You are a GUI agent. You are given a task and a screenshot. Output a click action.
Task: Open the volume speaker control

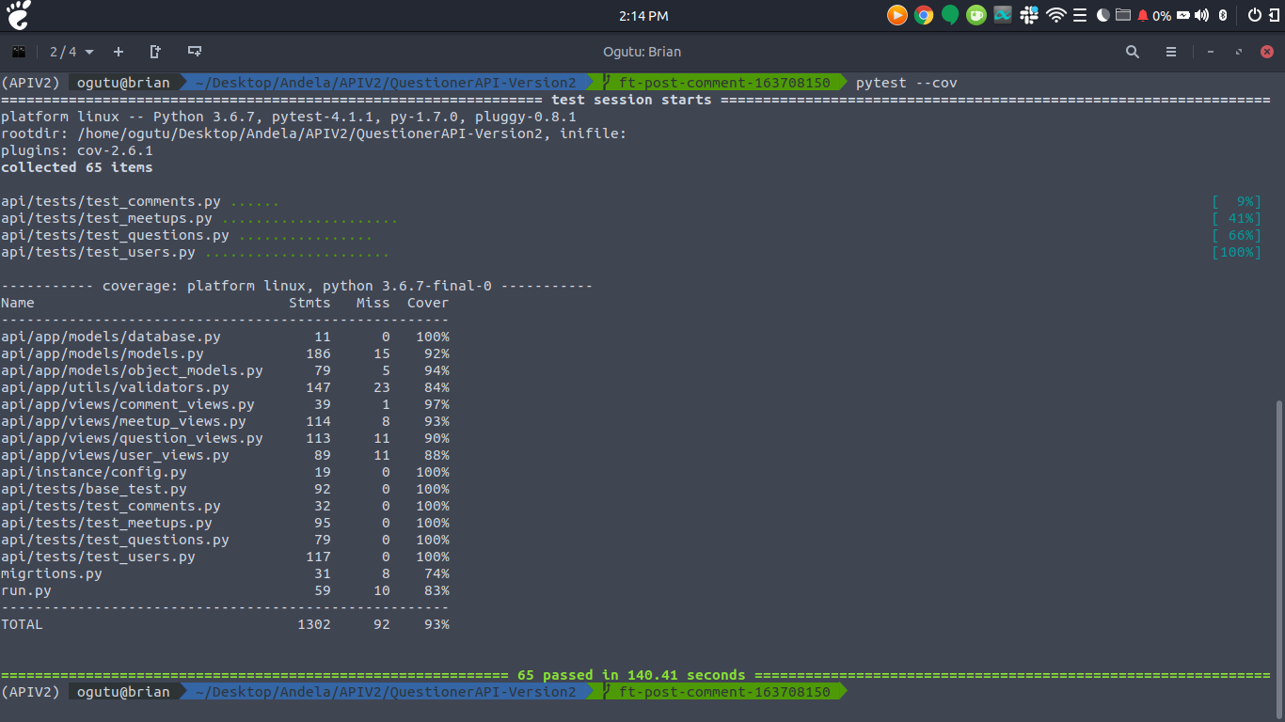(x=1201, y=15)
